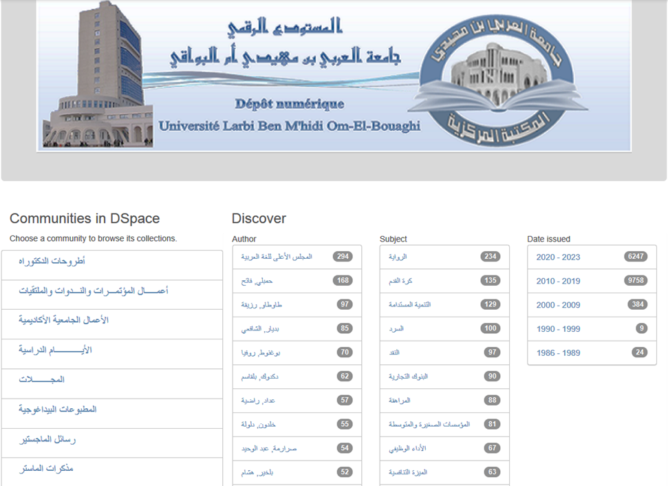This screenshot has width=668, height=486.
Task: Filter by date issued 1990 - 1999
Action: point(558,329)
